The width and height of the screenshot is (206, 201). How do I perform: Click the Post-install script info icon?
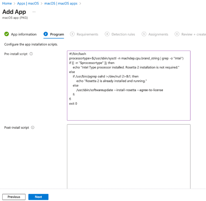click(32, 127)
